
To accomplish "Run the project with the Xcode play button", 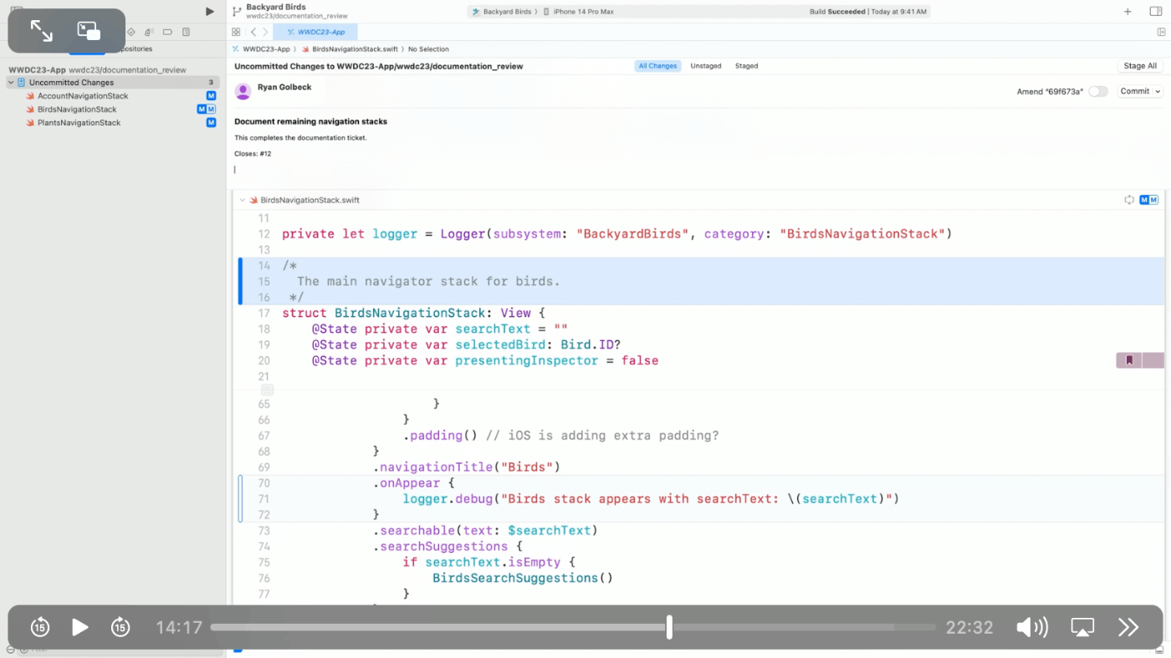I will (210, 12).
